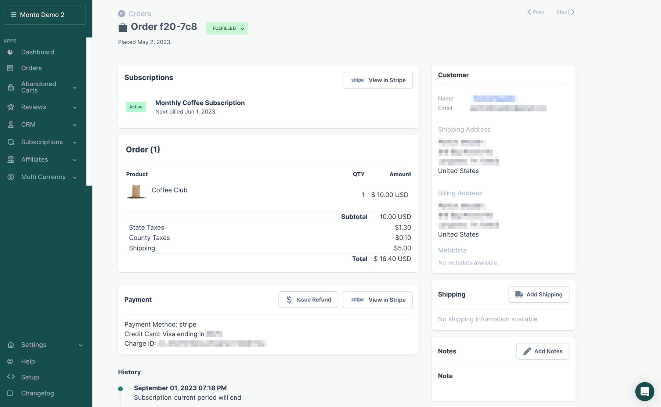
Task: Click the pencil icon in Add Notes
Action: coord(527,351)
